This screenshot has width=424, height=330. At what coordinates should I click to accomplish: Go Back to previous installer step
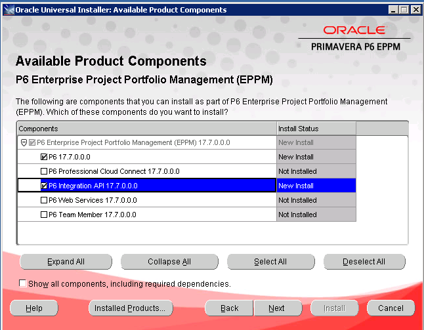tap(229, 308)
